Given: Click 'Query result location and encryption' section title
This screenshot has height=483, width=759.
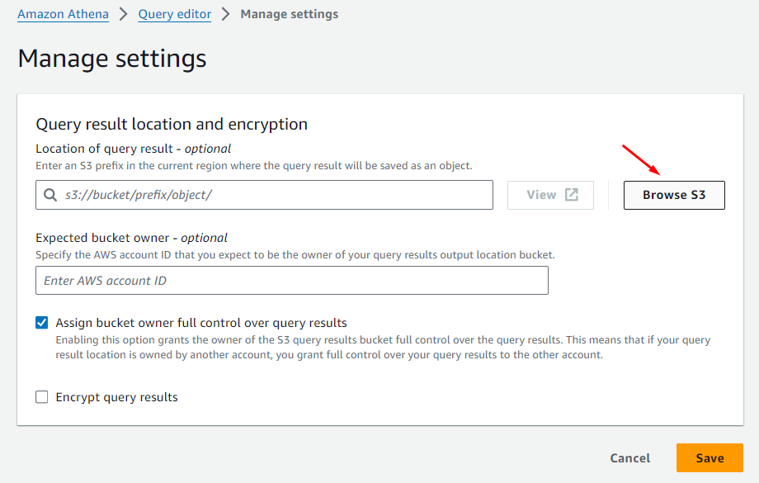Looking at the screenshot, I should pos(172,124).
